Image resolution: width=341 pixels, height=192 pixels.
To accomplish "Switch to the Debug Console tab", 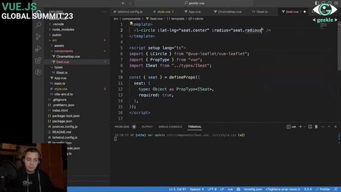I will pos(170,127).
